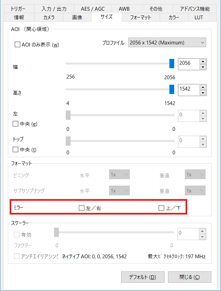Viewport: 221px width, 291px height.
Task: Open サブサンプリング 垂直 dropdown
Action: tap(195, 190)
